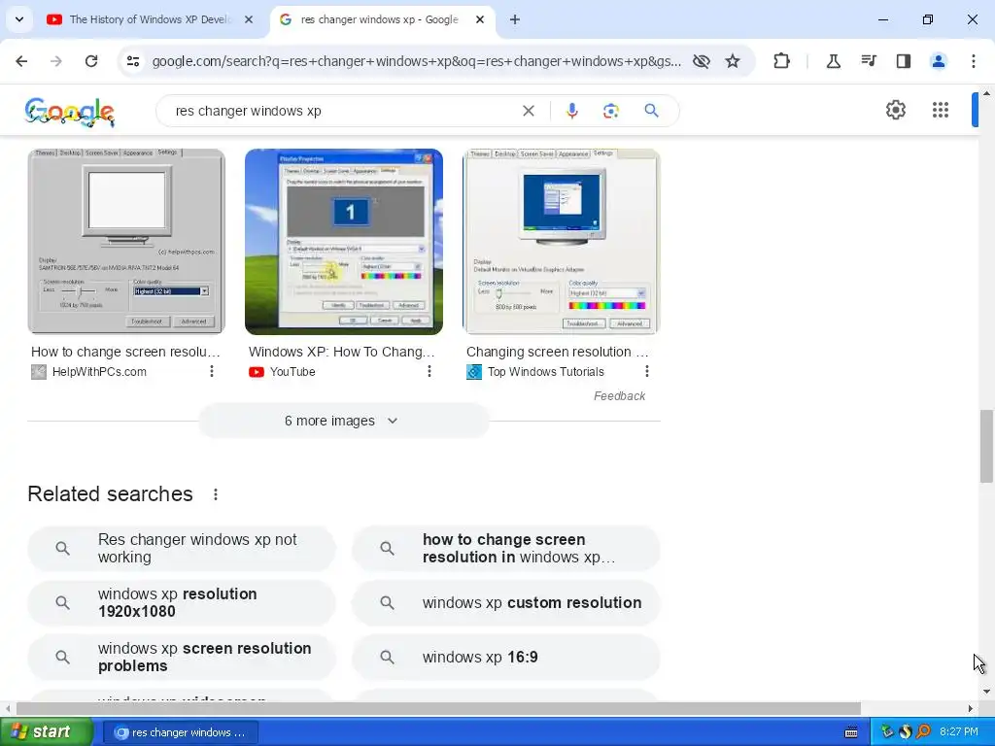This screenshot has height=746, width=995.
Task: Toggle the browser side panel
Action: (904, 61)
